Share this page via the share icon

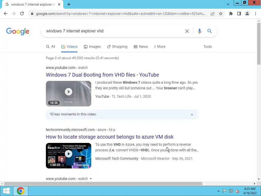(x=213, y=14)
